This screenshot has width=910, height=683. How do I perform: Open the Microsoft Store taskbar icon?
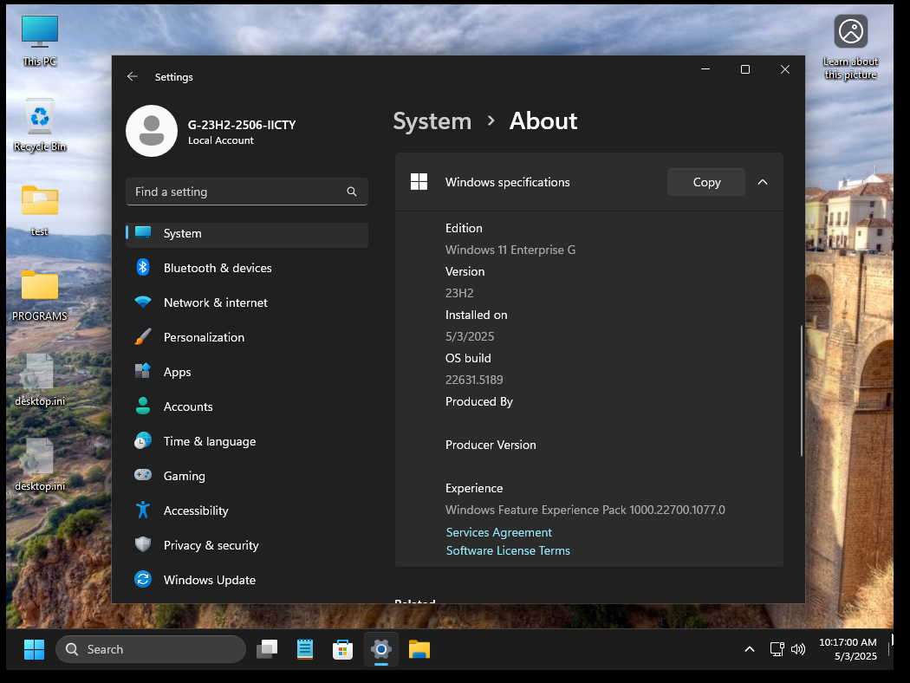(x=342, y=649)
